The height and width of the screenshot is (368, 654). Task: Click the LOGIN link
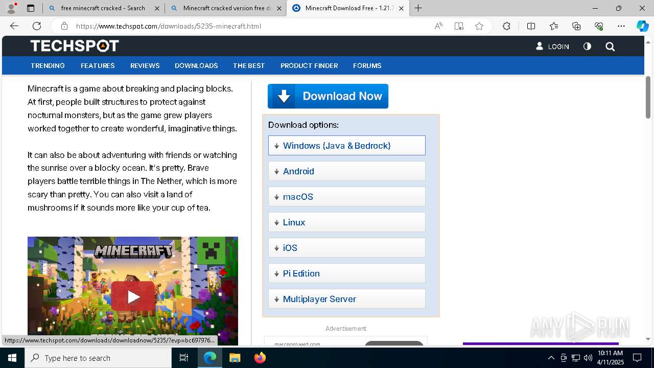tap(558, 47)
